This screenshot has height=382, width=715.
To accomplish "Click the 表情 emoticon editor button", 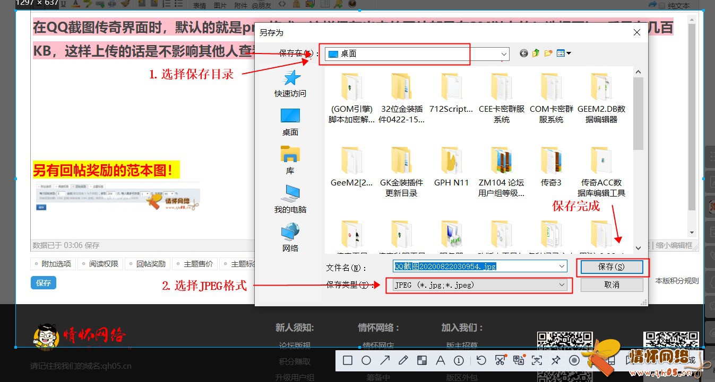I will [x=200, y=5].
